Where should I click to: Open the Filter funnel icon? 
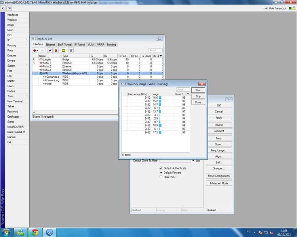pyautogui.click(x=71, y=51)
